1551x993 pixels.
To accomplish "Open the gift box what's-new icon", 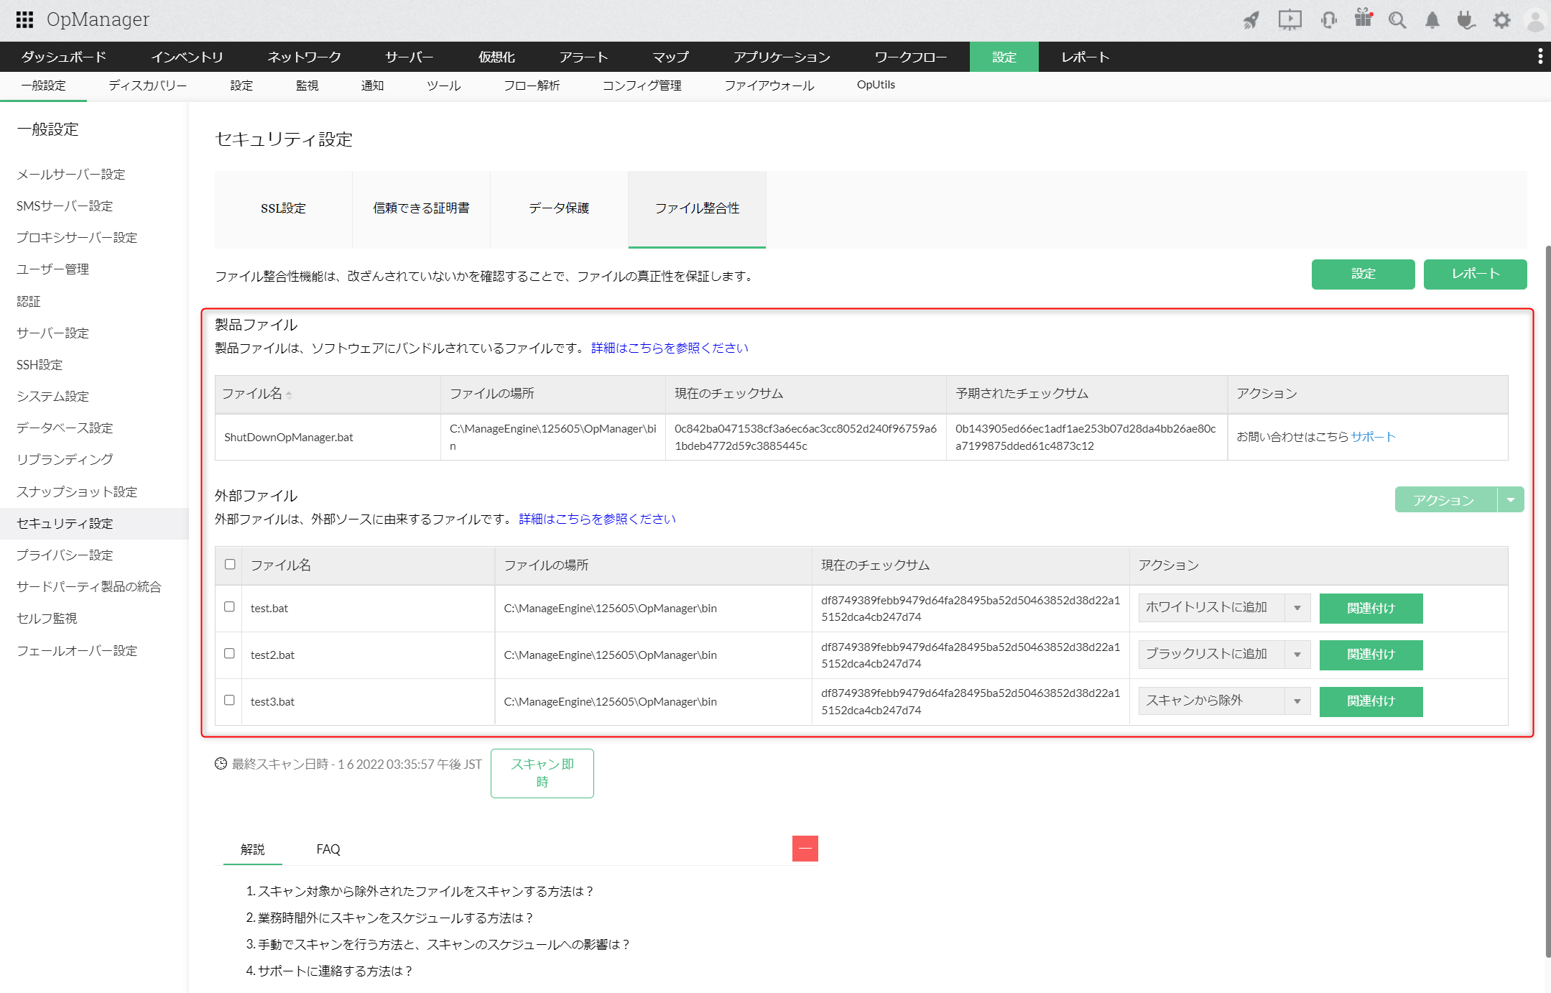I will click(x=1363, y=19).
